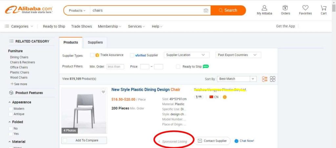Click the Categories hamburger icon
The height and width of the screenshot is (148, 336).
pyautogui.click(x=7, y=26)
